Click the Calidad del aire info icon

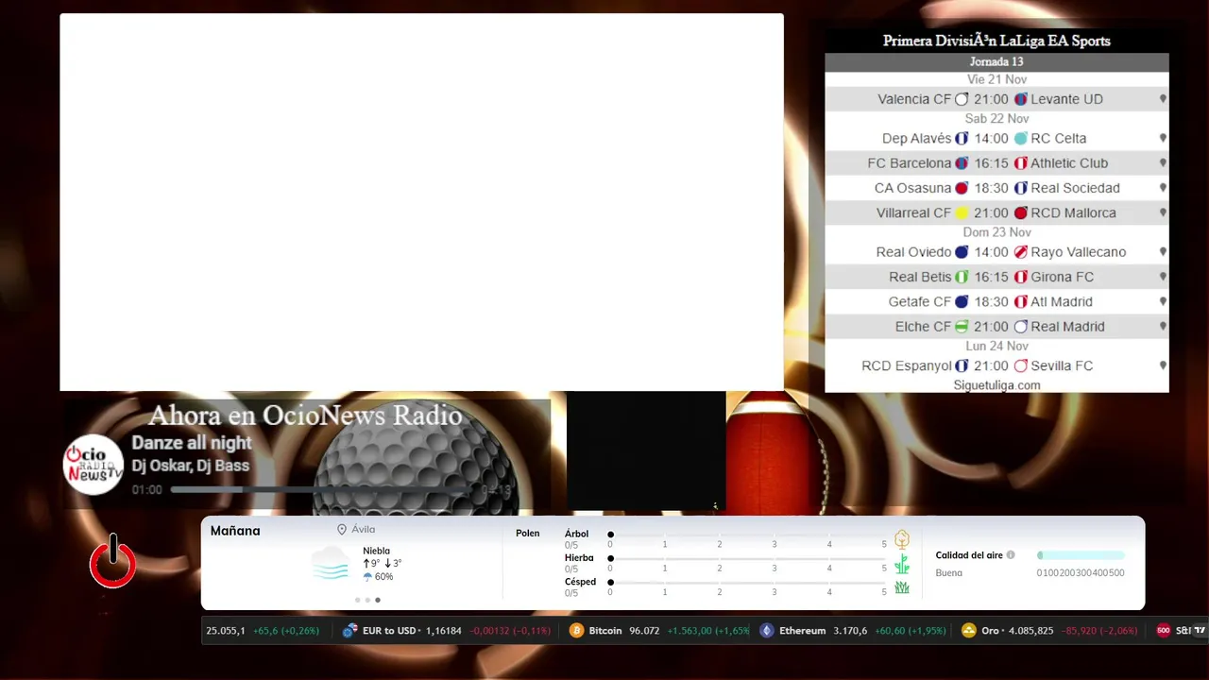[x=1011, y=555]
